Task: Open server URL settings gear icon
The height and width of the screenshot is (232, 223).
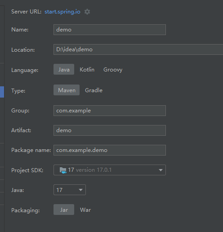Action: click(x=87, y=12)
